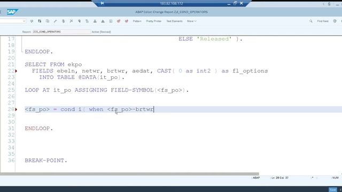This screenshot has height=192, width=342.
Task: Click ENDLOOP. on line 19
Action: point(39,52)
